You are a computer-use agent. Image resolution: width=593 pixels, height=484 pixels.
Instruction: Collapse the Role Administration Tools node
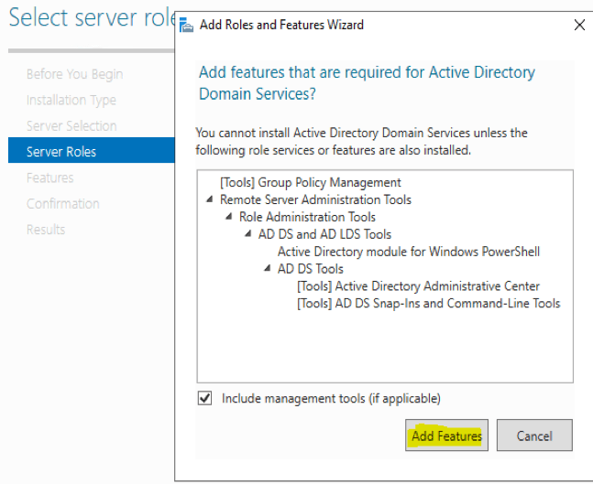pyautogui.click(x=230, y=217)
